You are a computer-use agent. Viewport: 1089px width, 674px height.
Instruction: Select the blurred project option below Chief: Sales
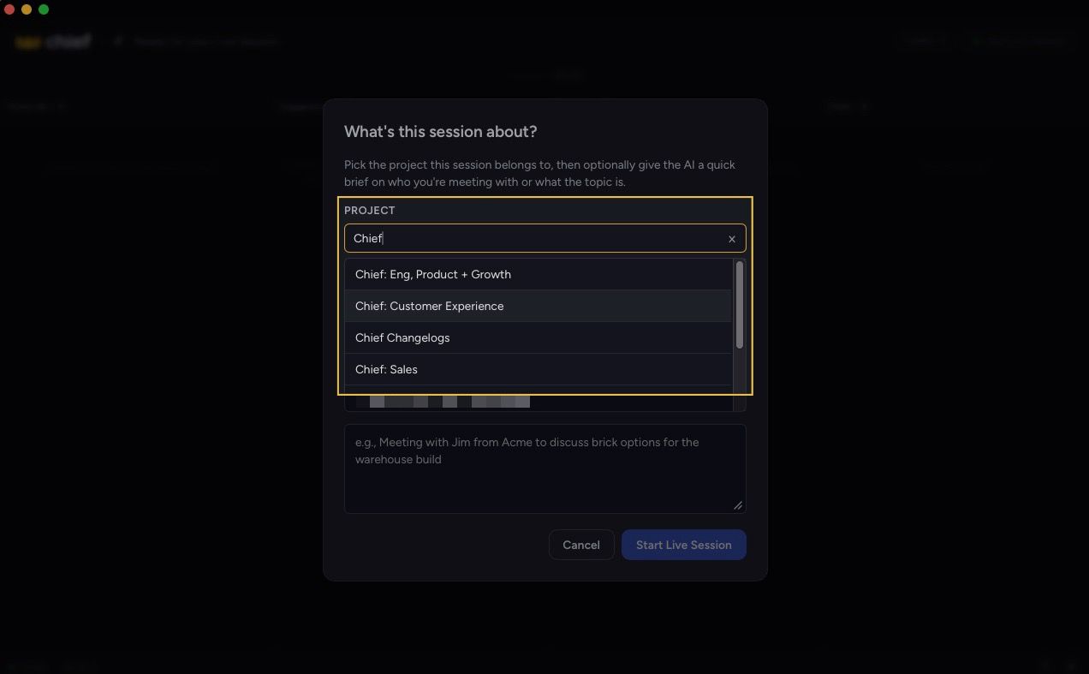[539, 400]
